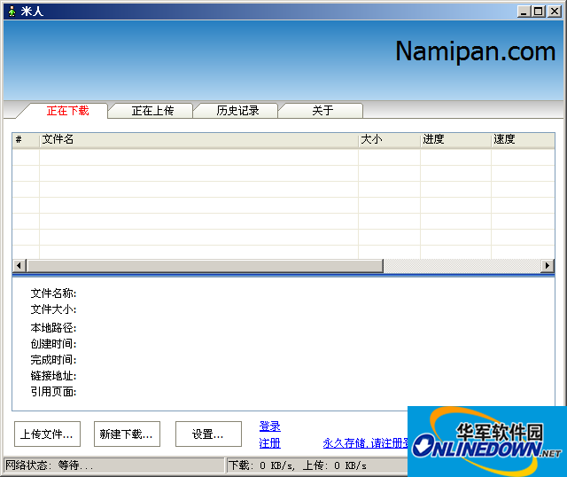Click the 速度 column header
Screen dimensions: 567x477
(522, 140)
